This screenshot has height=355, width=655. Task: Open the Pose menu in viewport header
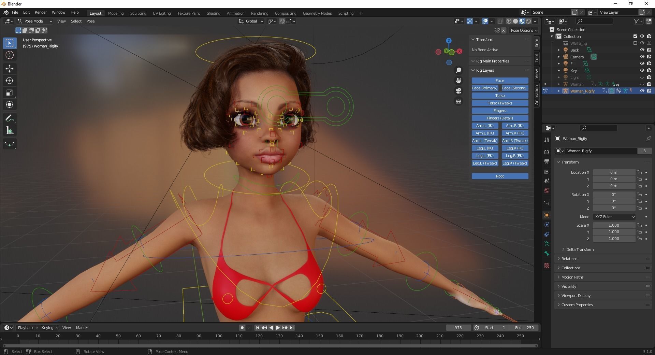point(91,21)
